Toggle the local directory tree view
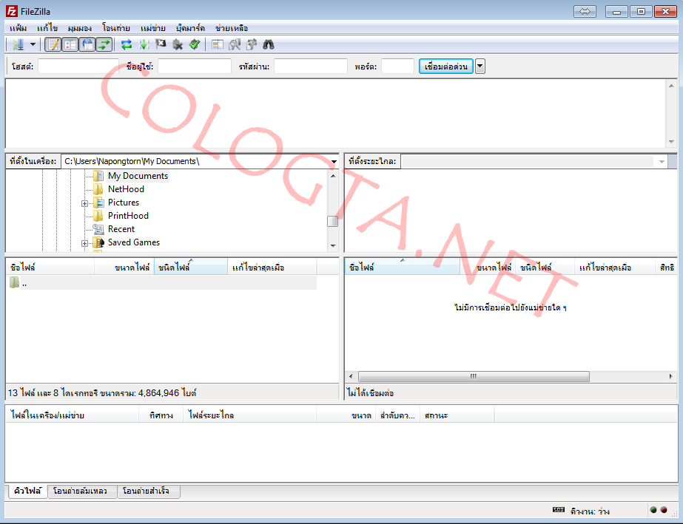This screenshot has height=524, width=683. tap(70, 44)
